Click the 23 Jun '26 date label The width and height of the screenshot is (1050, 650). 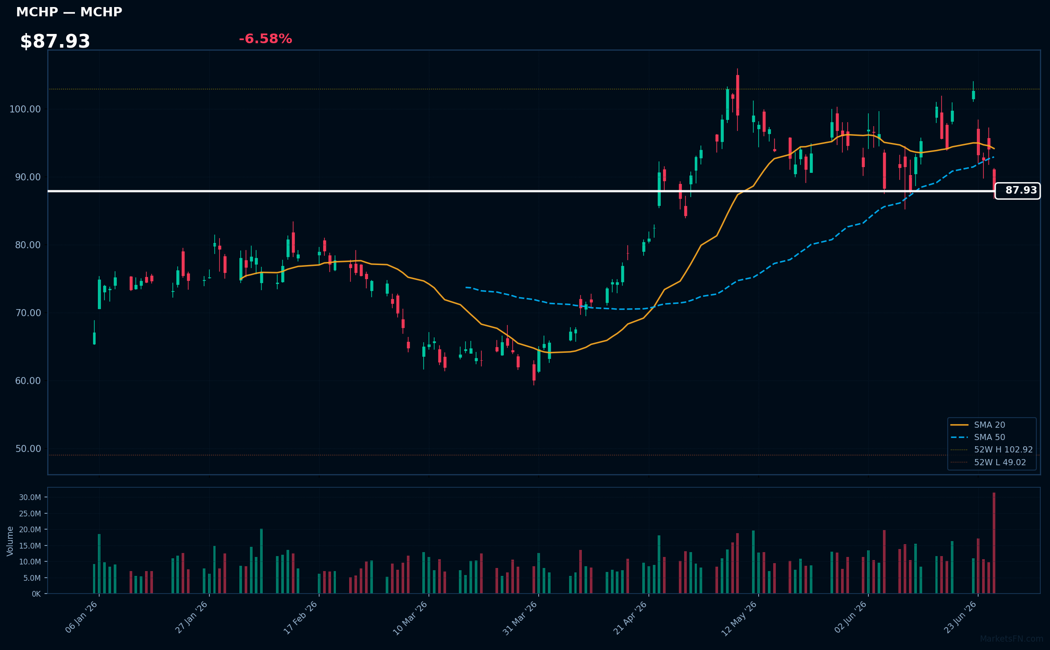961,617
